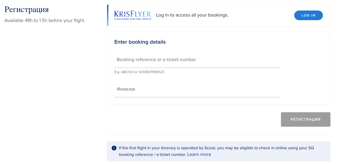Click the underline beneath the Фамилия field
338x164 pixels.
197,97
